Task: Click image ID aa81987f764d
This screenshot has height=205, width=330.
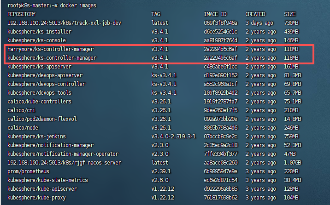Action: (220, 40)
